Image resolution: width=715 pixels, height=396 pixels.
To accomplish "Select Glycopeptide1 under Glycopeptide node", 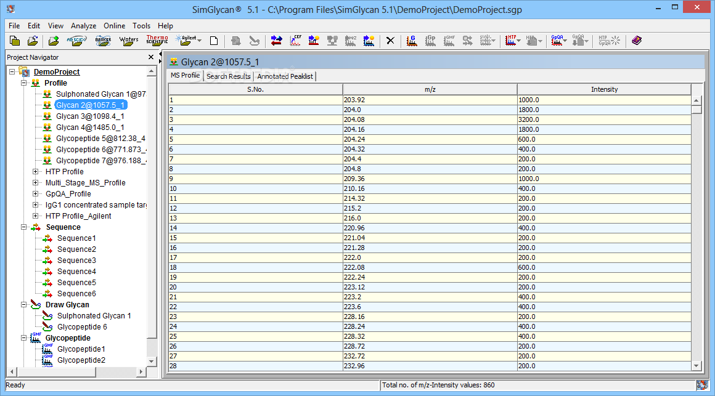I will [81, 349].
